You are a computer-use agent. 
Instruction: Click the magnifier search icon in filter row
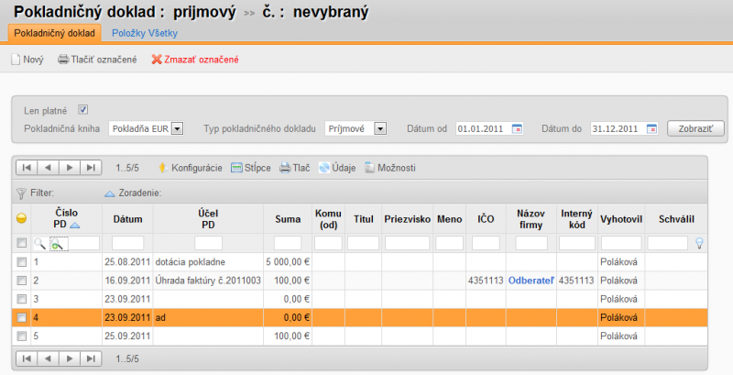39,243
